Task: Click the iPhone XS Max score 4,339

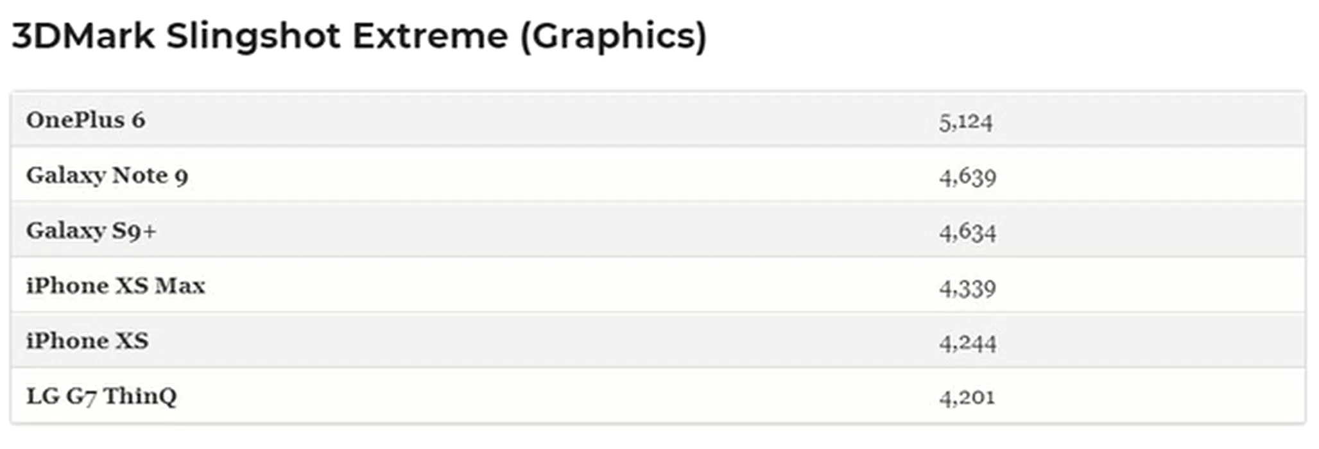Action: (x=967, y=288)
